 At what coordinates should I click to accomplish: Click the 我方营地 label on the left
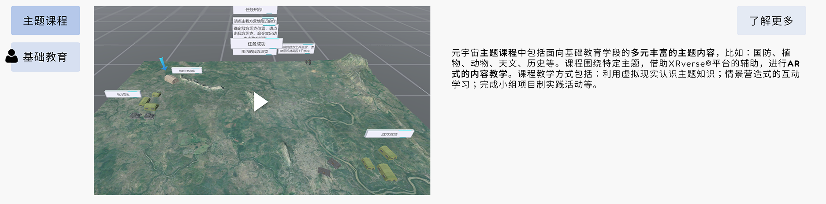click(123, 94)
